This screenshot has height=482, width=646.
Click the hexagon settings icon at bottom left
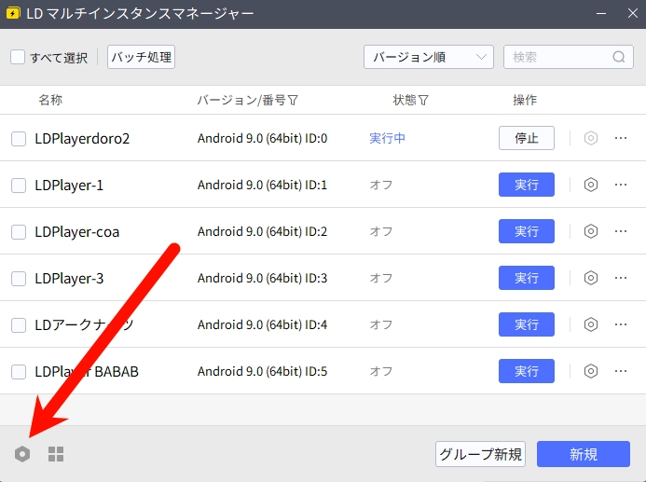[x=22, y=454]
